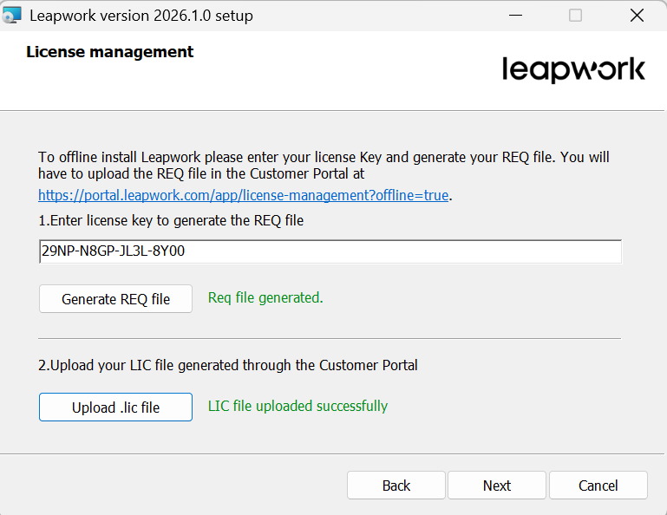Click the Generate REQ file button
The width and height of the screenshot is (667, 515).
point(115,299)
